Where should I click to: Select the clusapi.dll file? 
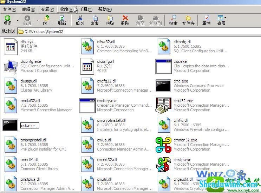tap(29, 86)
